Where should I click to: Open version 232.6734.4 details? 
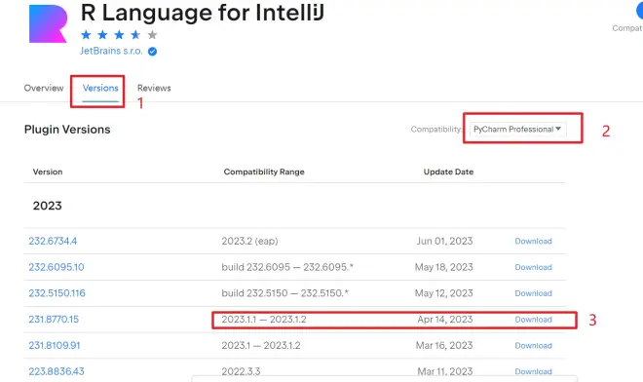[x=53, y=241]
